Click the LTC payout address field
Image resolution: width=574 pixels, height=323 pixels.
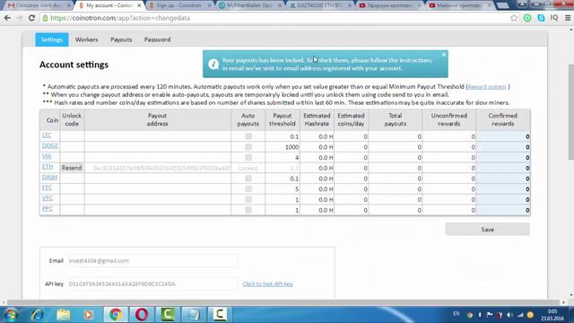click(x=158, y=136)
